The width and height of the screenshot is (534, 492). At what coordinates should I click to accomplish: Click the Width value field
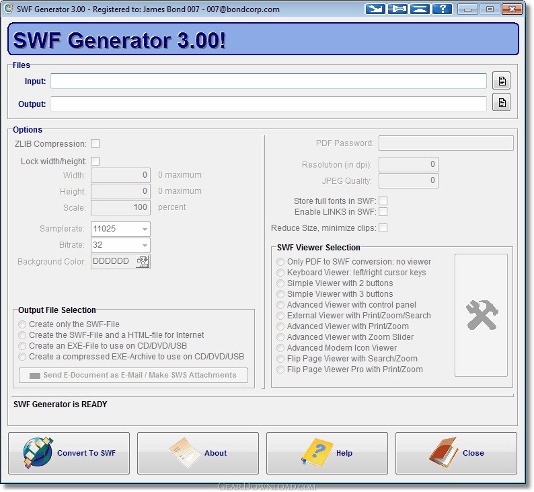click(120, 175)
